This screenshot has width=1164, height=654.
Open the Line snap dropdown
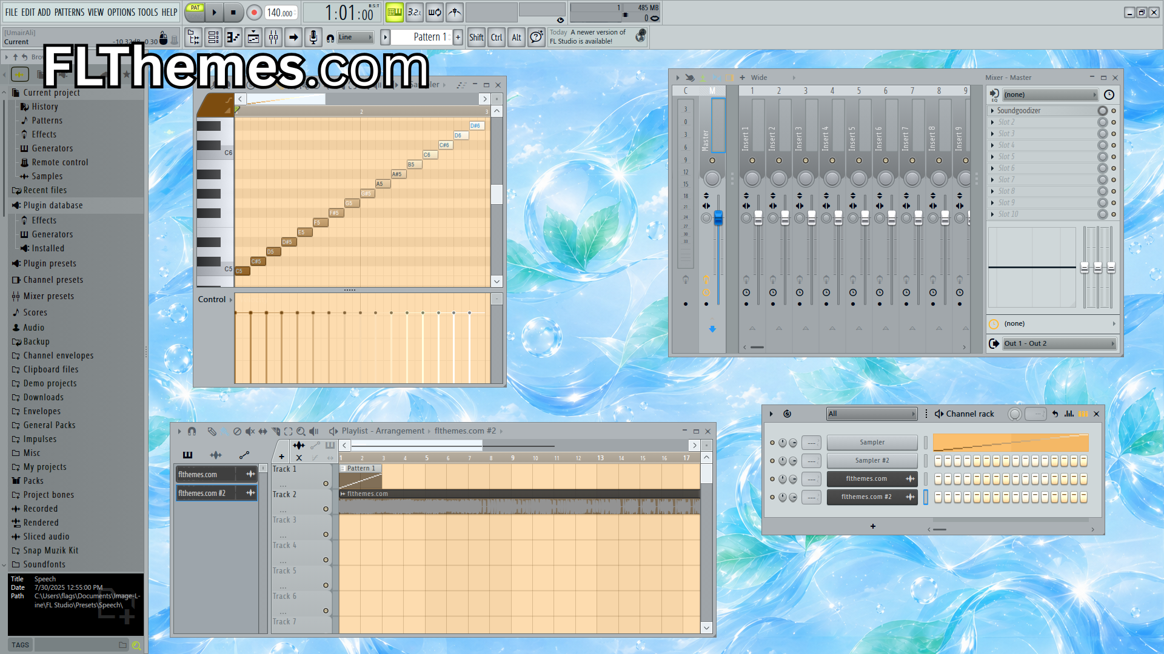(355, 38)
